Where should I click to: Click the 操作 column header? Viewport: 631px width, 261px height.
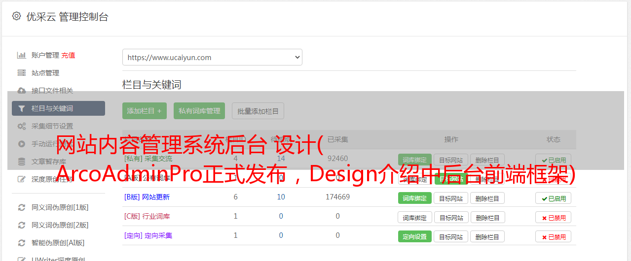pyautogui.click(x=451, y=139)
